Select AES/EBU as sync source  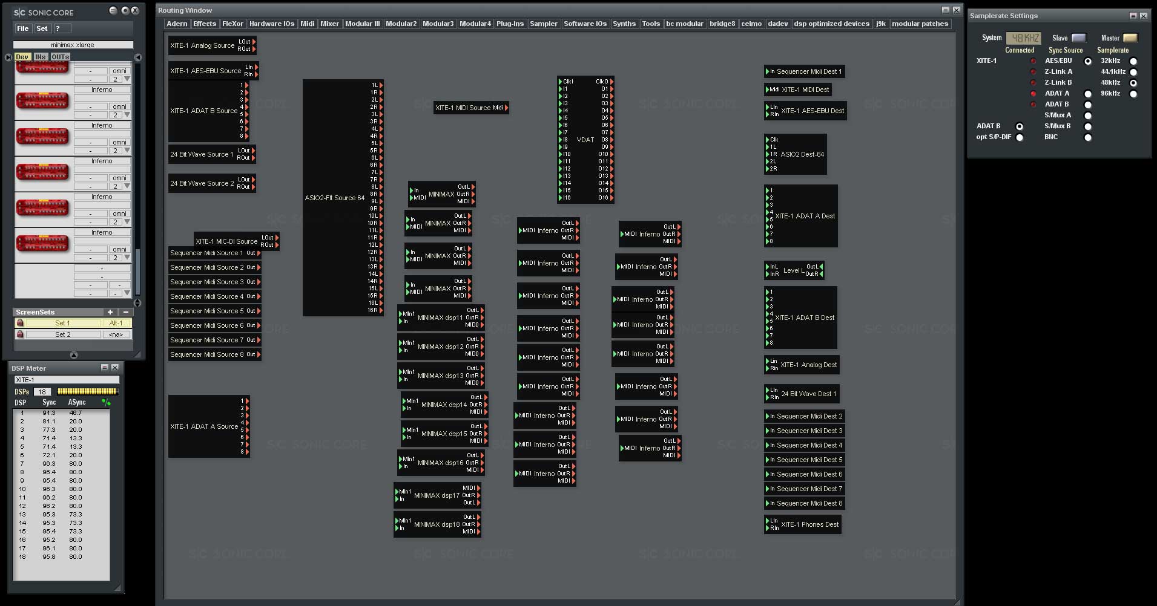(1088, 61)
